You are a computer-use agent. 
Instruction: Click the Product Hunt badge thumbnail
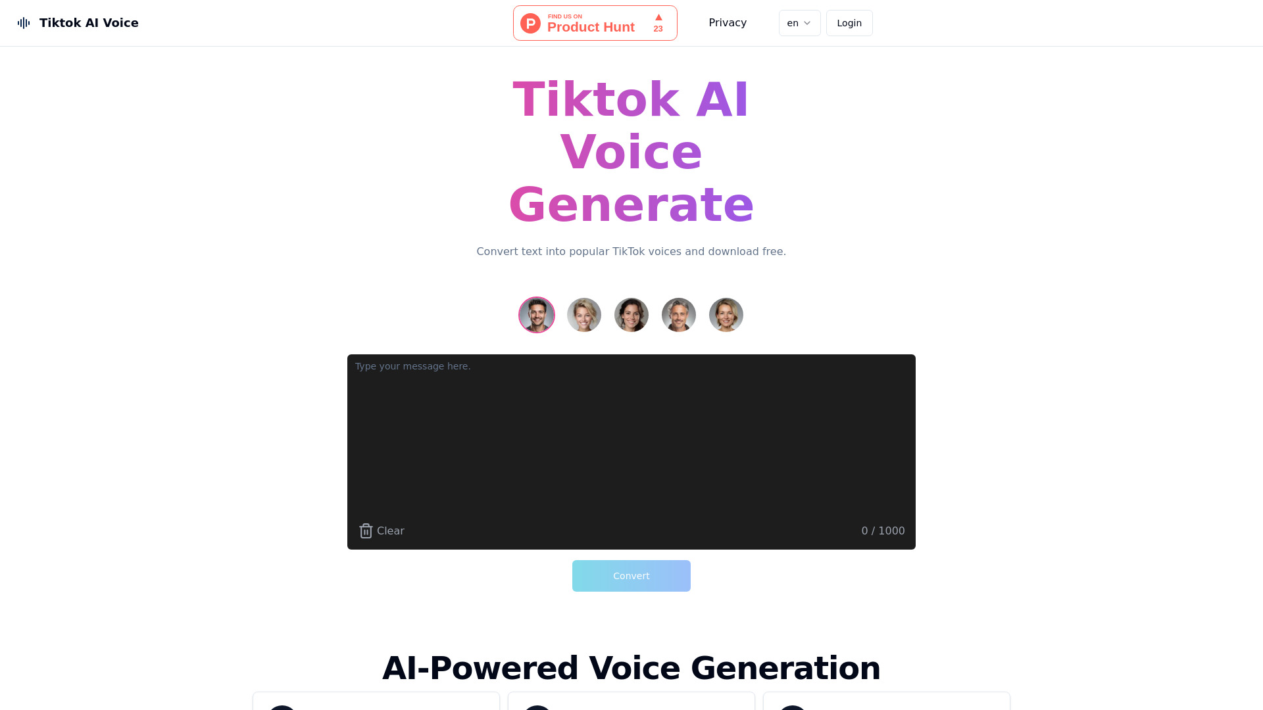point(595,22)
